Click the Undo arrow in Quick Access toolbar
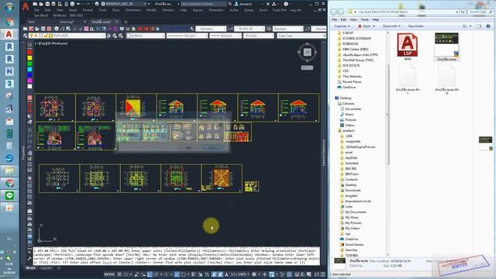The height and width of the screenshot is (279, 496). click(x=78, y=4)
